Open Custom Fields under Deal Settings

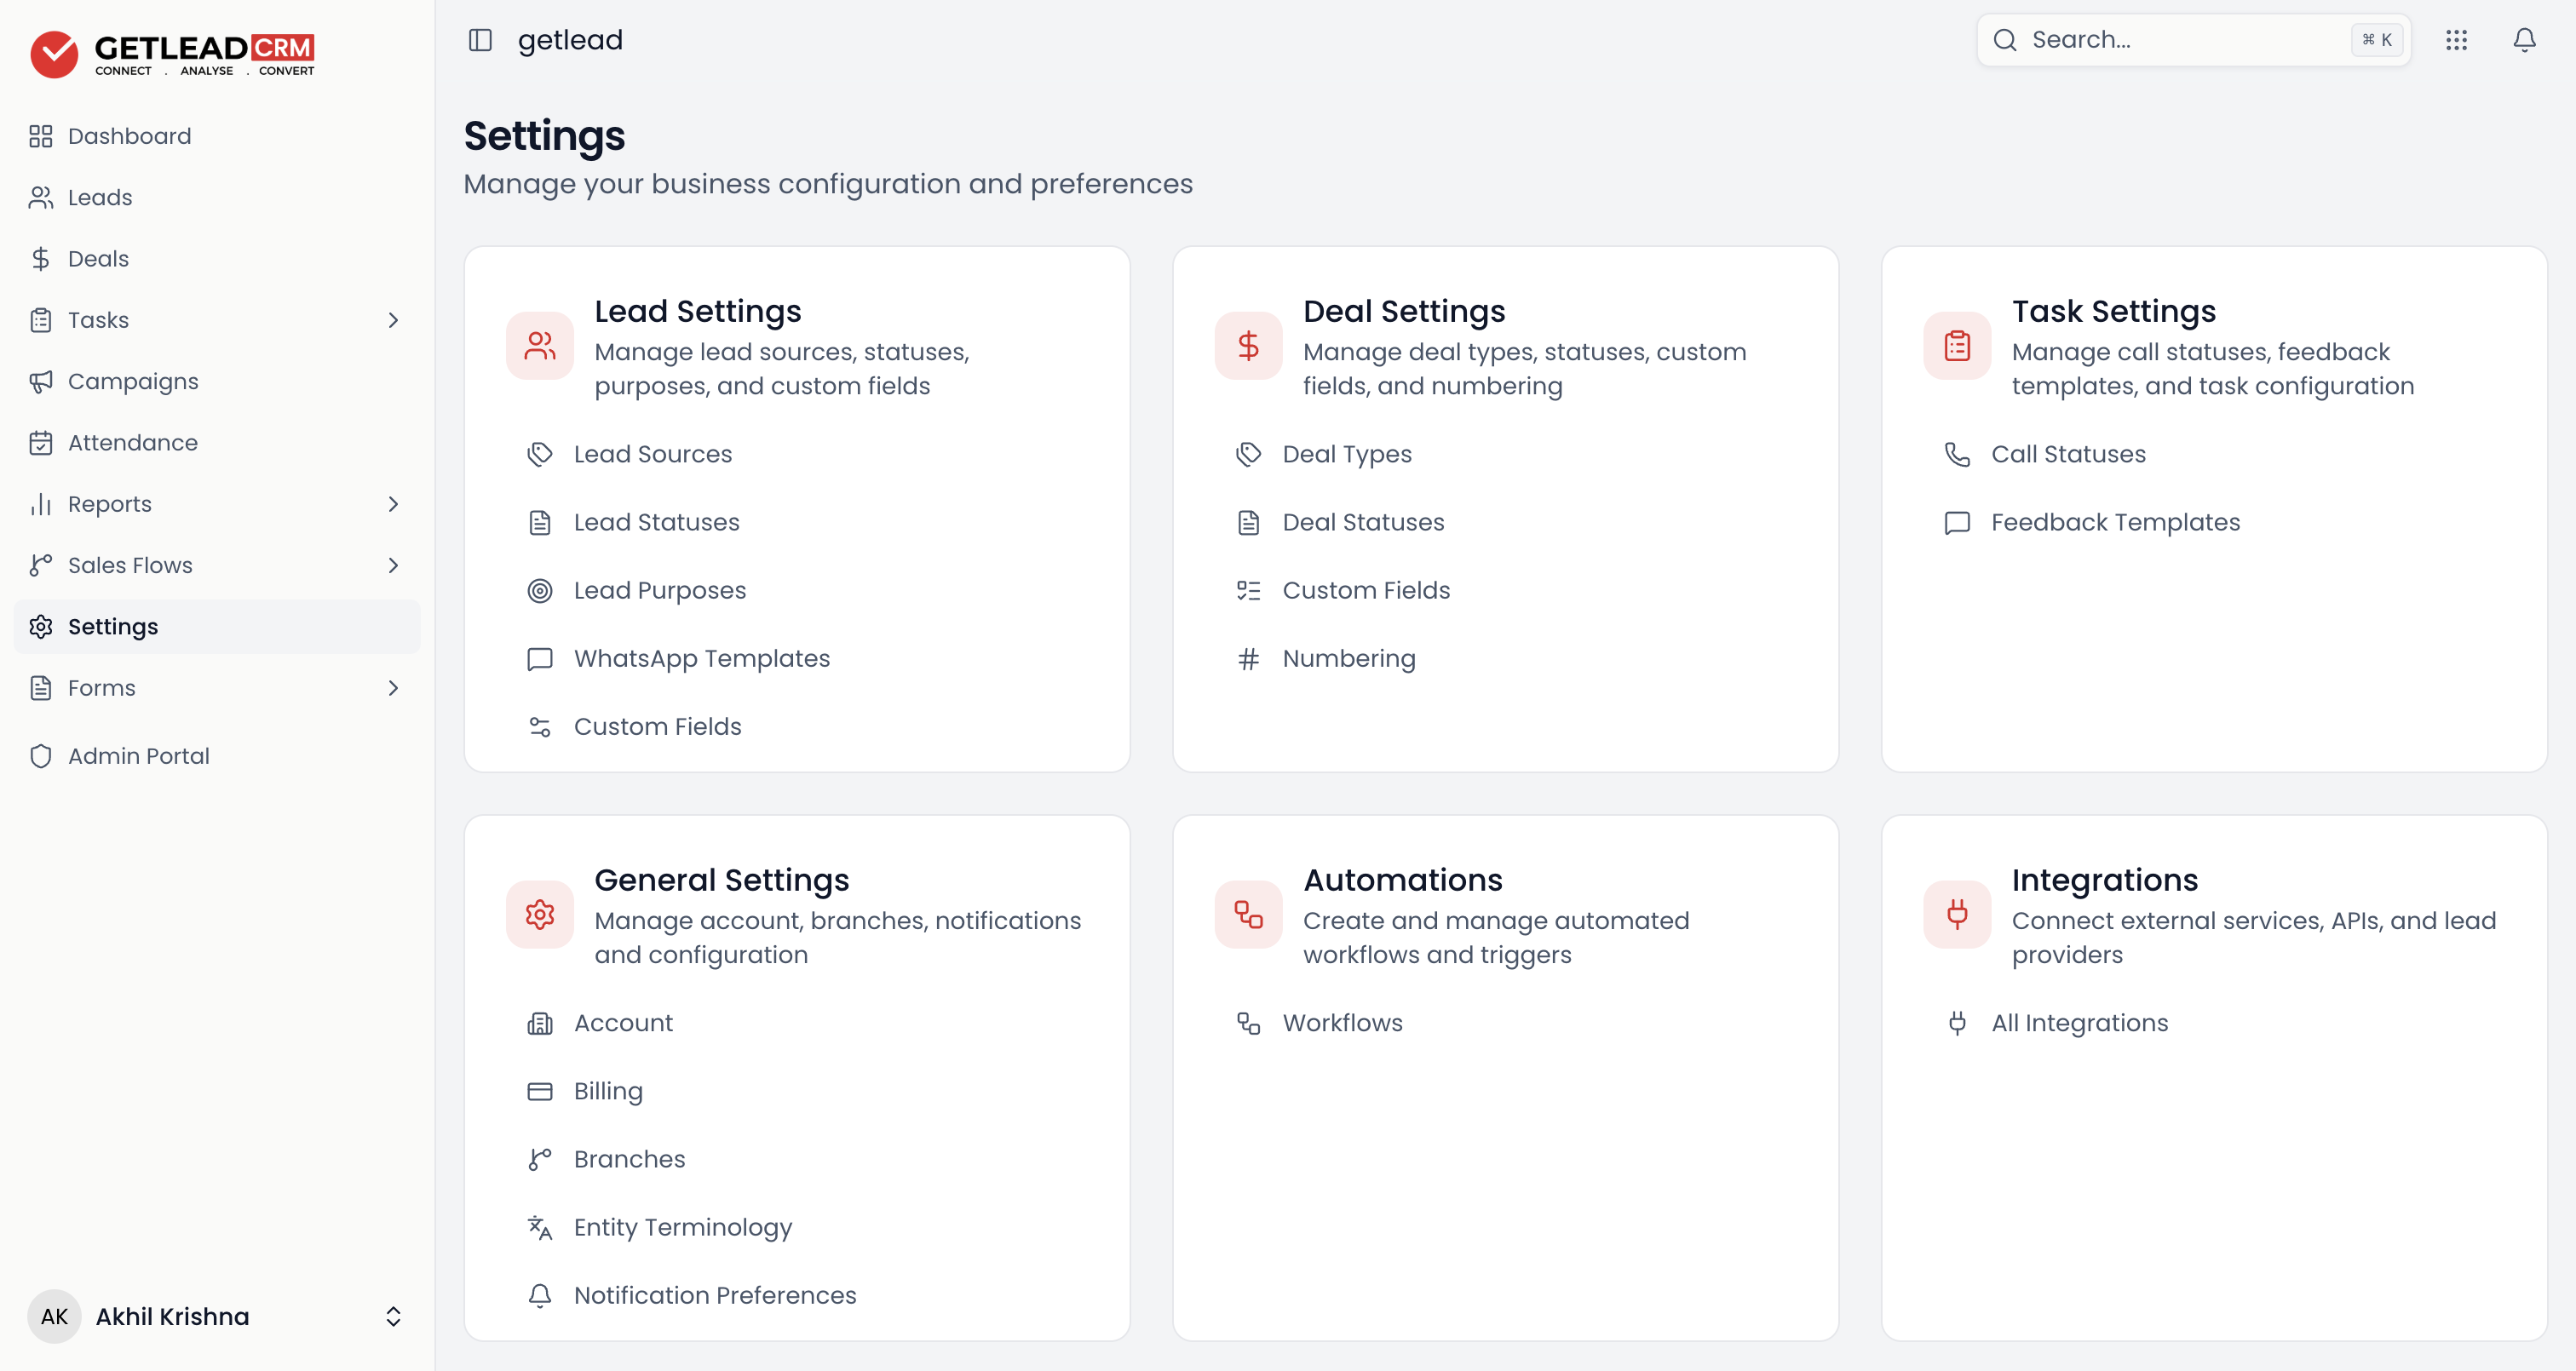tap(1366, 591)
